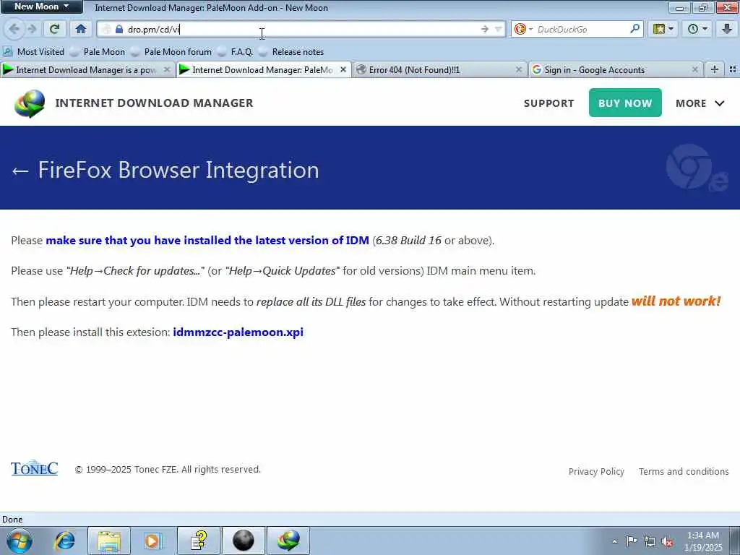Viewport: 740px width, 555px height.
Task: Launch Internet Explorer from the taskbar
Action: (64, 541)
